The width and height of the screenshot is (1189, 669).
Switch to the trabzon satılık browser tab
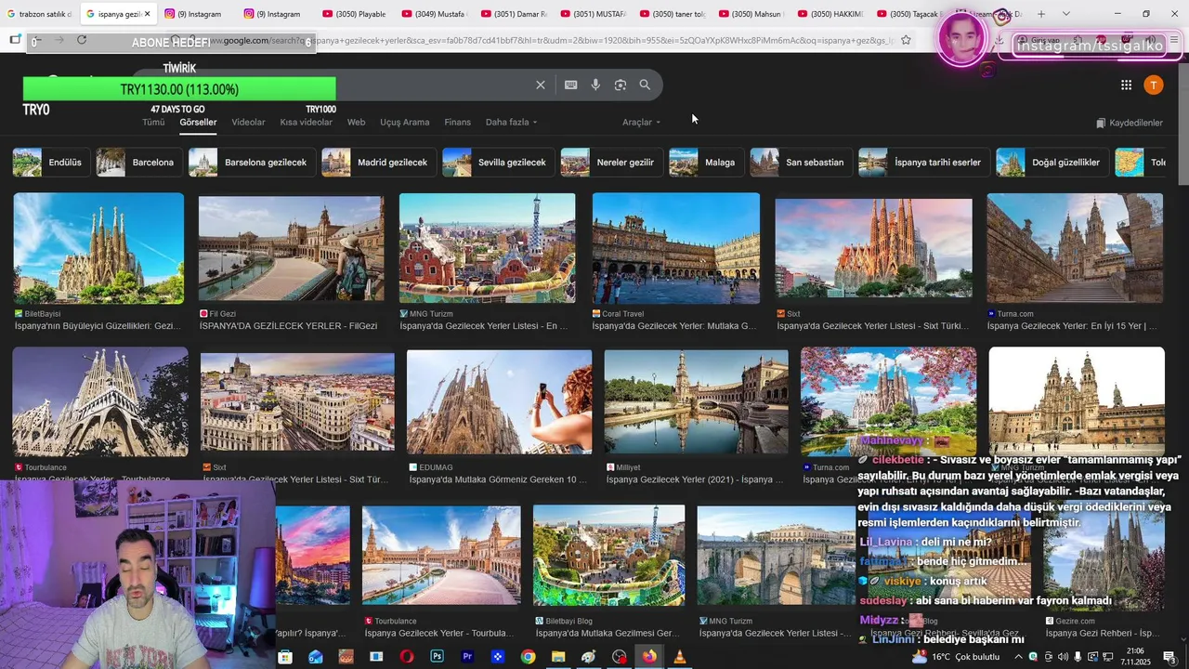[x=38, y=14]
